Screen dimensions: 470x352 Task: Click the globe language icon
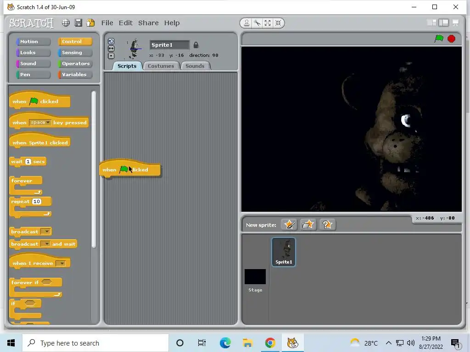(x=66, y=23)
